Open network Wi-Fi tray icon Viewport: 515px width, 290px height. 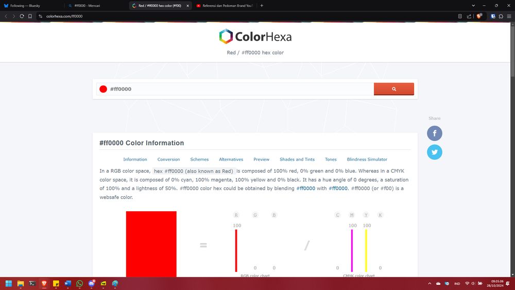coord(467,283)
